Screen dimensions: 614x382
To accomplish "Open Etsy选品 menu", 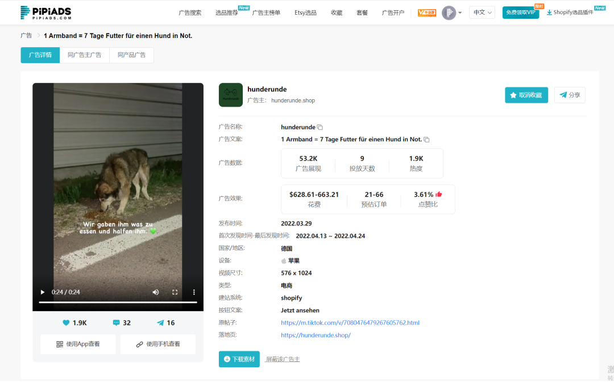I will coord(305,12).
